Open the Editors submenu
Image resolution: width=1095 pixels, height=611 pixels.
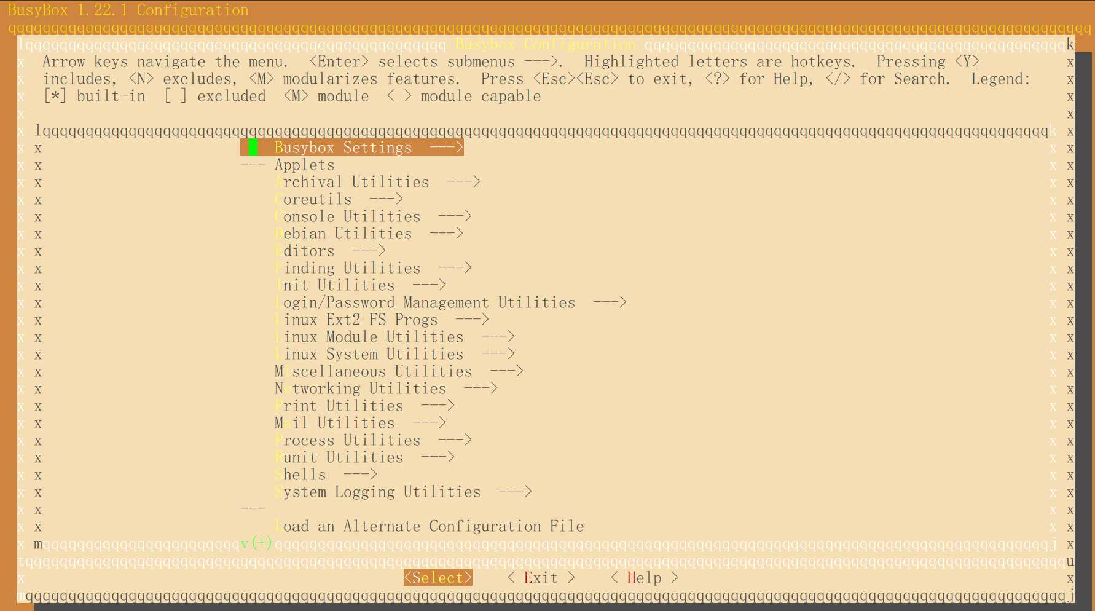tap(330, 251)
